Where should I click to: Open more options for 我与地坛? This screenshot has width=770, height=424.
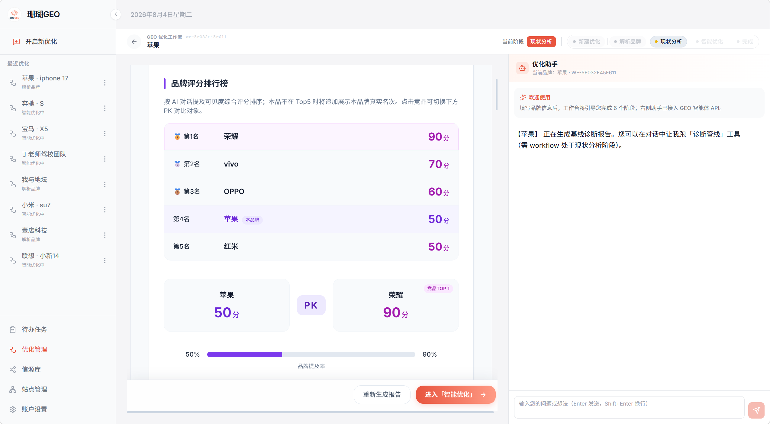[x=105, y=184]
